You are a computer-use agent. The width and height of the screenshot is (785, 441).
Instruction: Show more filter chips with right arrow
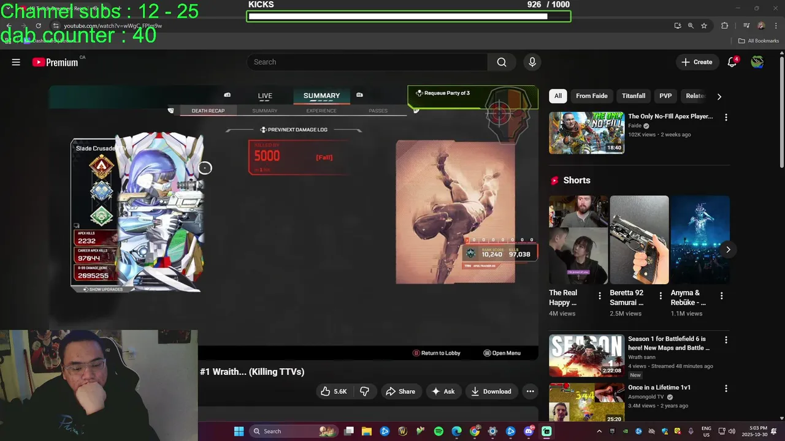(x=719, y=96)
